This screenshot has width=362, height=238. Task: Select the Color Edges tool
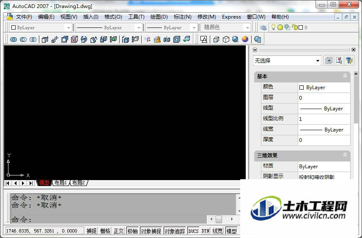point(135,39)
